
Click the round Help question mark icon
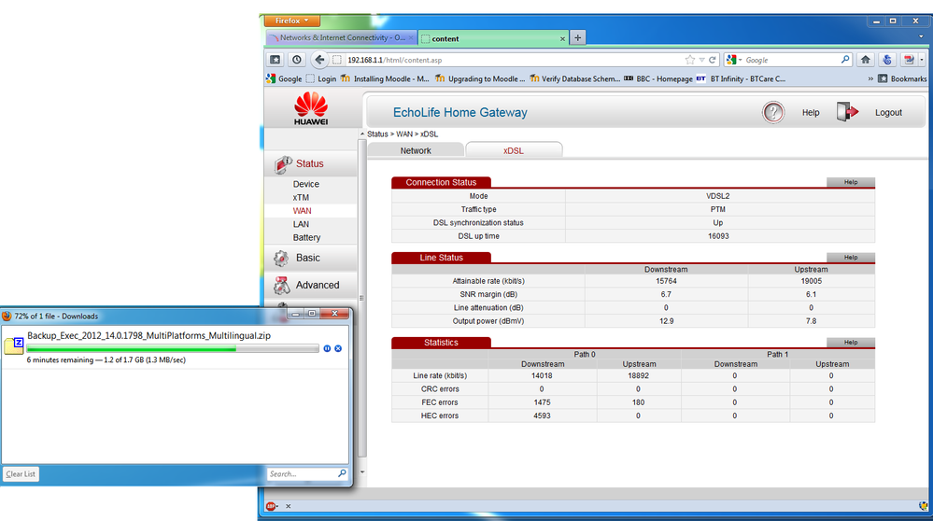(x=773, y=112)
